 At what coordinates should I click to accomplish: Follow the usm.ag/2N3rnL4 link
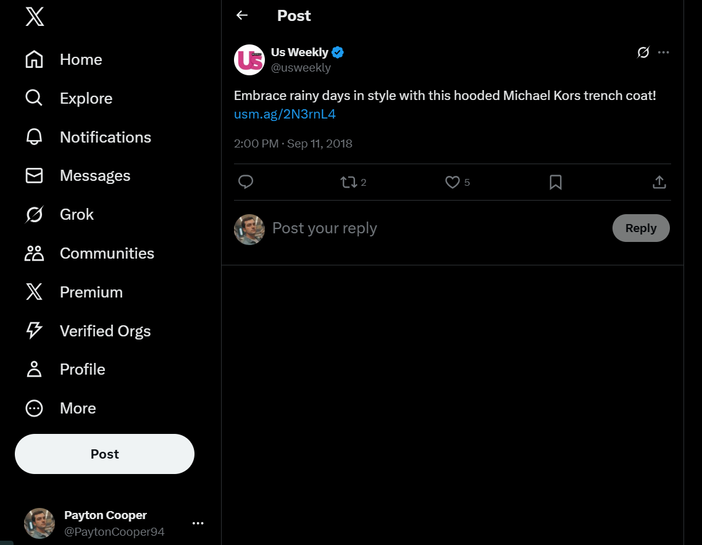[x=285, y=114]
